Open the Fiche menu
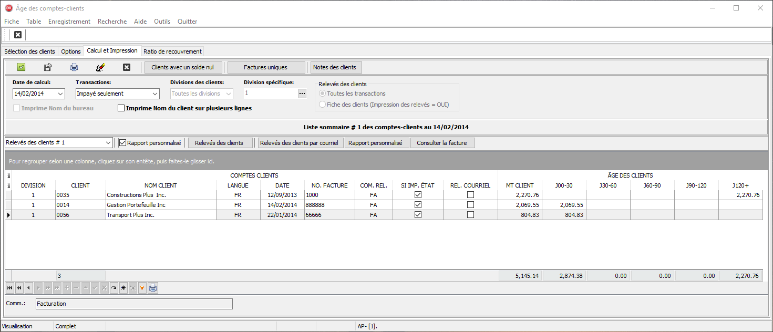773x332 pixels. (x=12, y=22)
